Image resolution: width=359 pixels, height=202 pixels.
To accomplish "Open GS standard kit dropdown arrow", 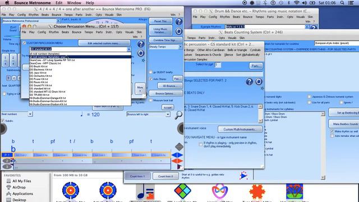I will (x=129, y=49).
